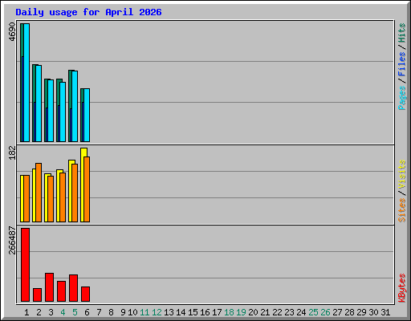This screenshot has width=411, height=321.
Task: Click green weekend day label 26
Action: 325,312
